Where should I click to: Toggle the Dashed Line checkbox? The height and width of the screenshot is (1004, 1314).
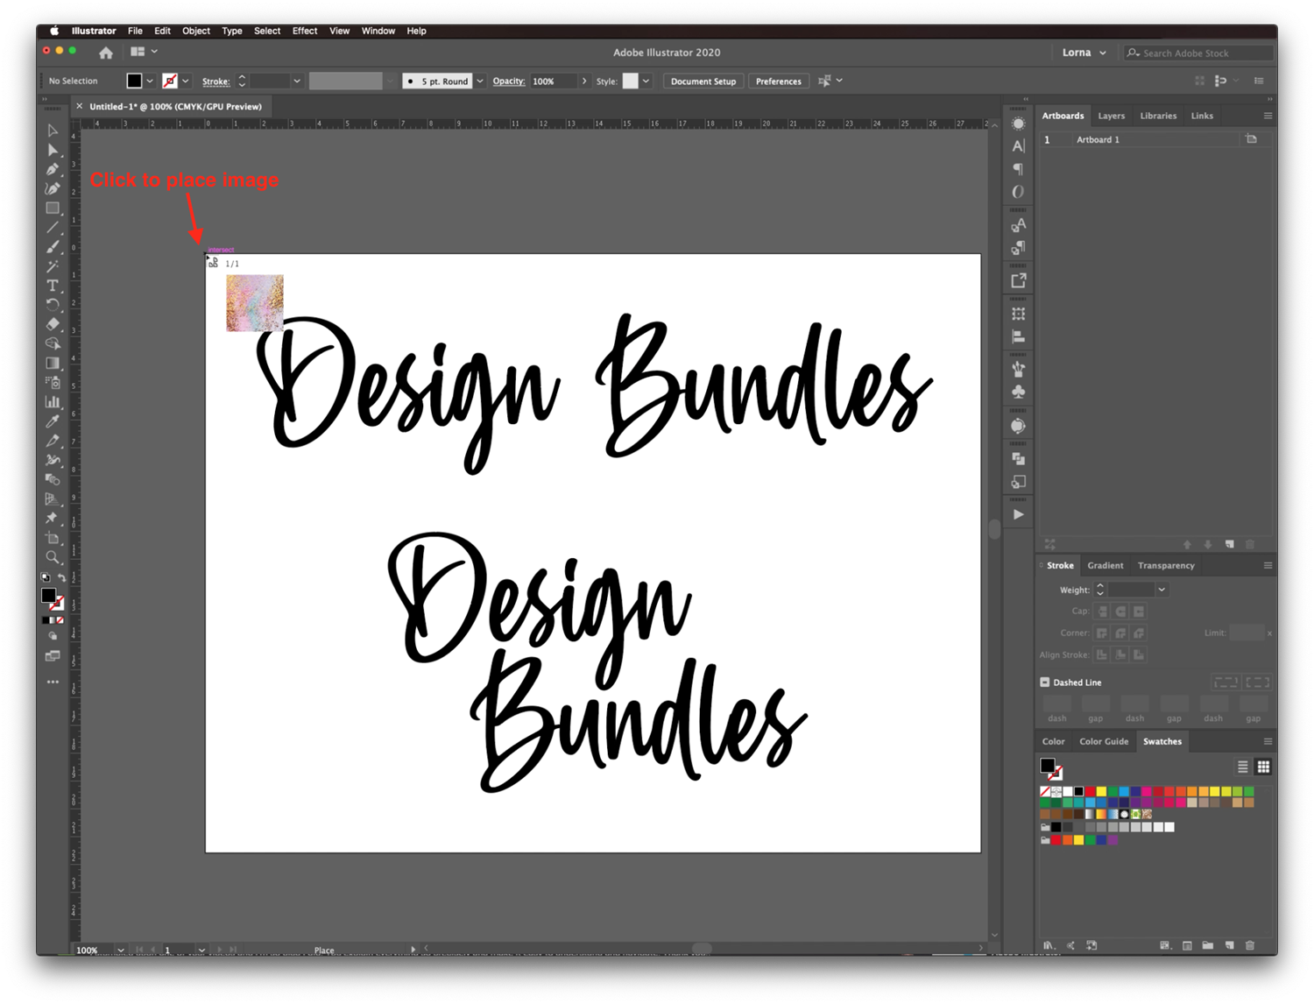[x=1044, y=682]
